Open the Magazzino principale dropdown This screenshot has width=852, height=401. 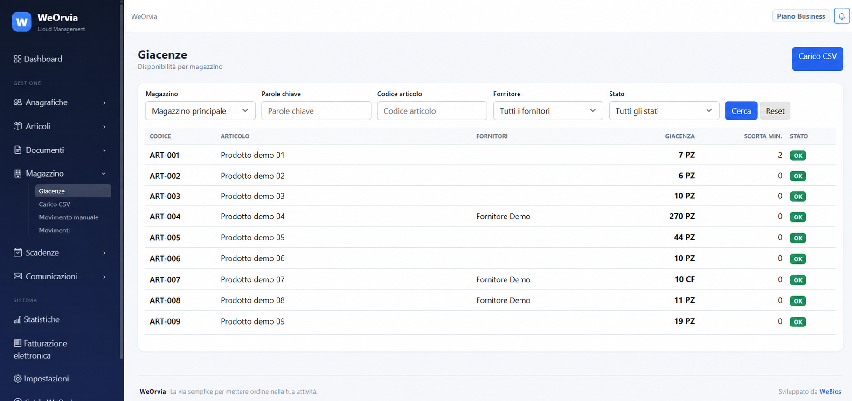pyautogui.click(x=201, y=111)
